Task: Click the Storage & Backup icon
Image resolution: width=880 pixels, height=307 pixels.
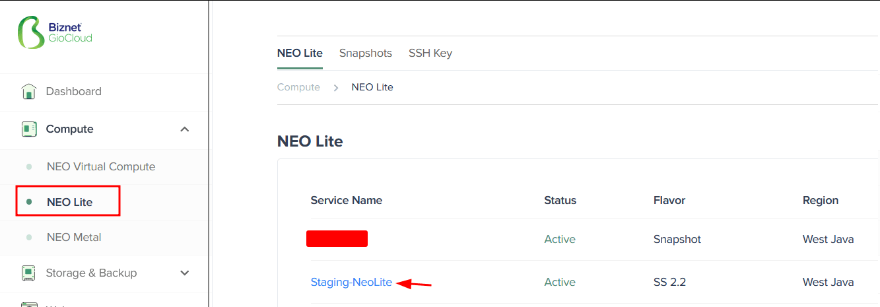Action: [28, 273]
